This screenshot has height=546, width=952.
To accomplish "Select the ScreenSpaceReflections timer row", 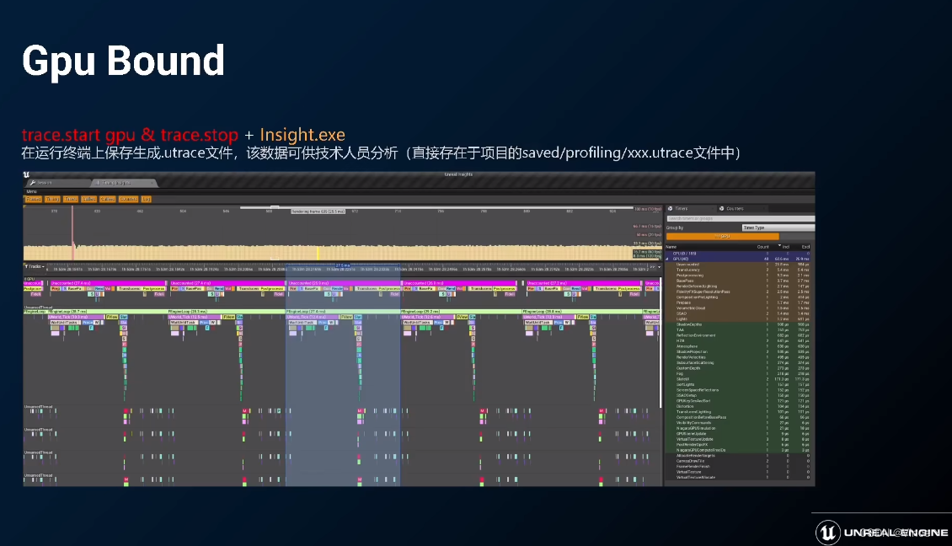I will click(740, 390).
